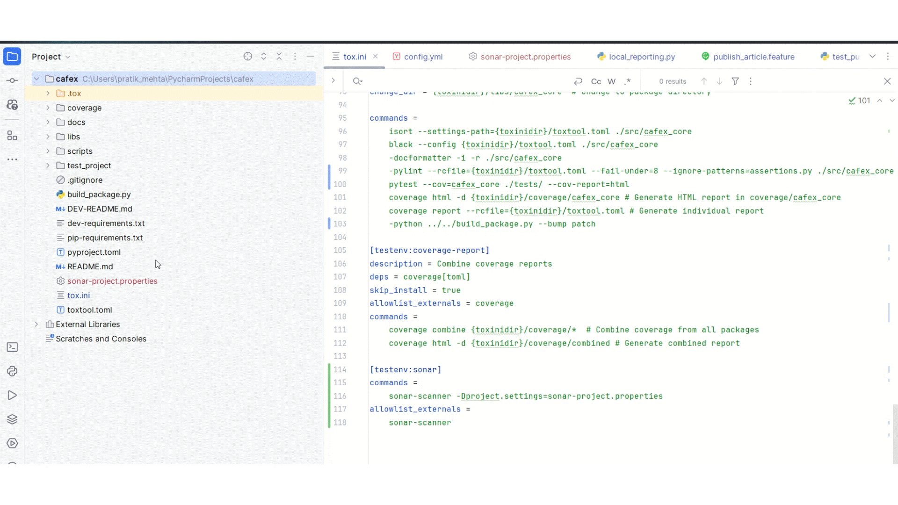Screen dimensions: 898x505
Task: Expand External Libraries node
Action: (36, 325)
